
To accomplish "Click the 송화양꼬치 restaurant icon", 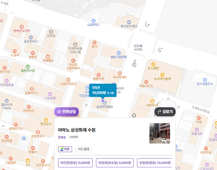I will tap(16, 124).
